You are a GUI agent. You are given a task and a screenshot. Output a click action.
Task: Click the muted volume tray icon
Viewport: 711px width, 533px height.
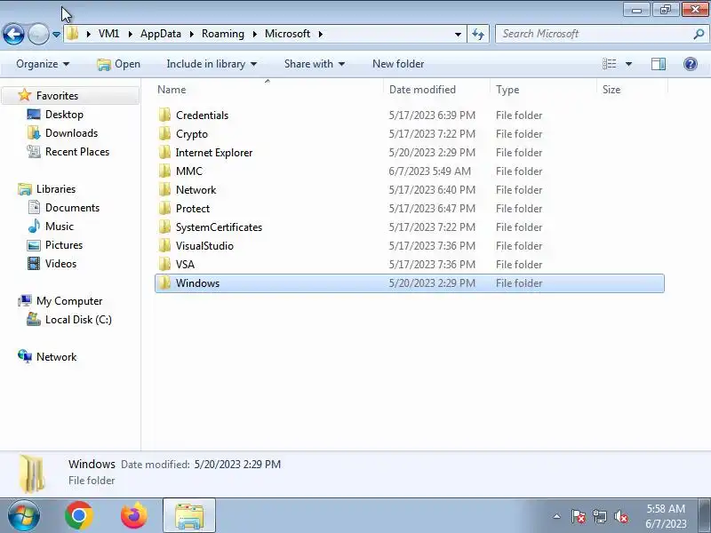tap(620, 516)
